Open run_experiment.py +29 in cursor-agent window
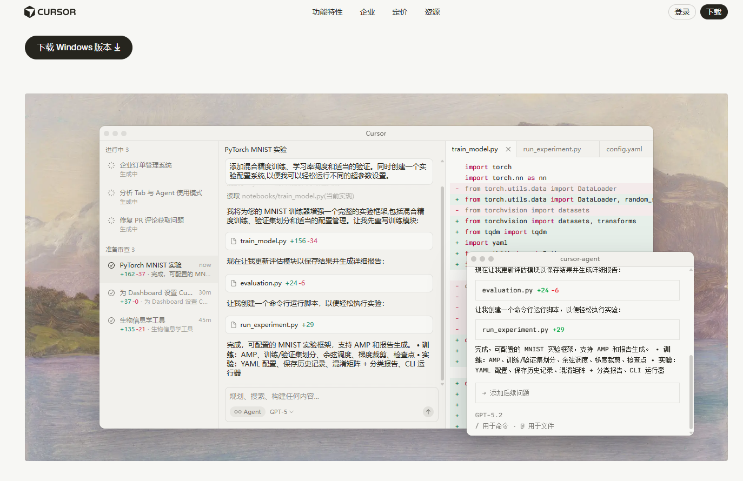Screen dimensions: 743x481 point(577,330)
